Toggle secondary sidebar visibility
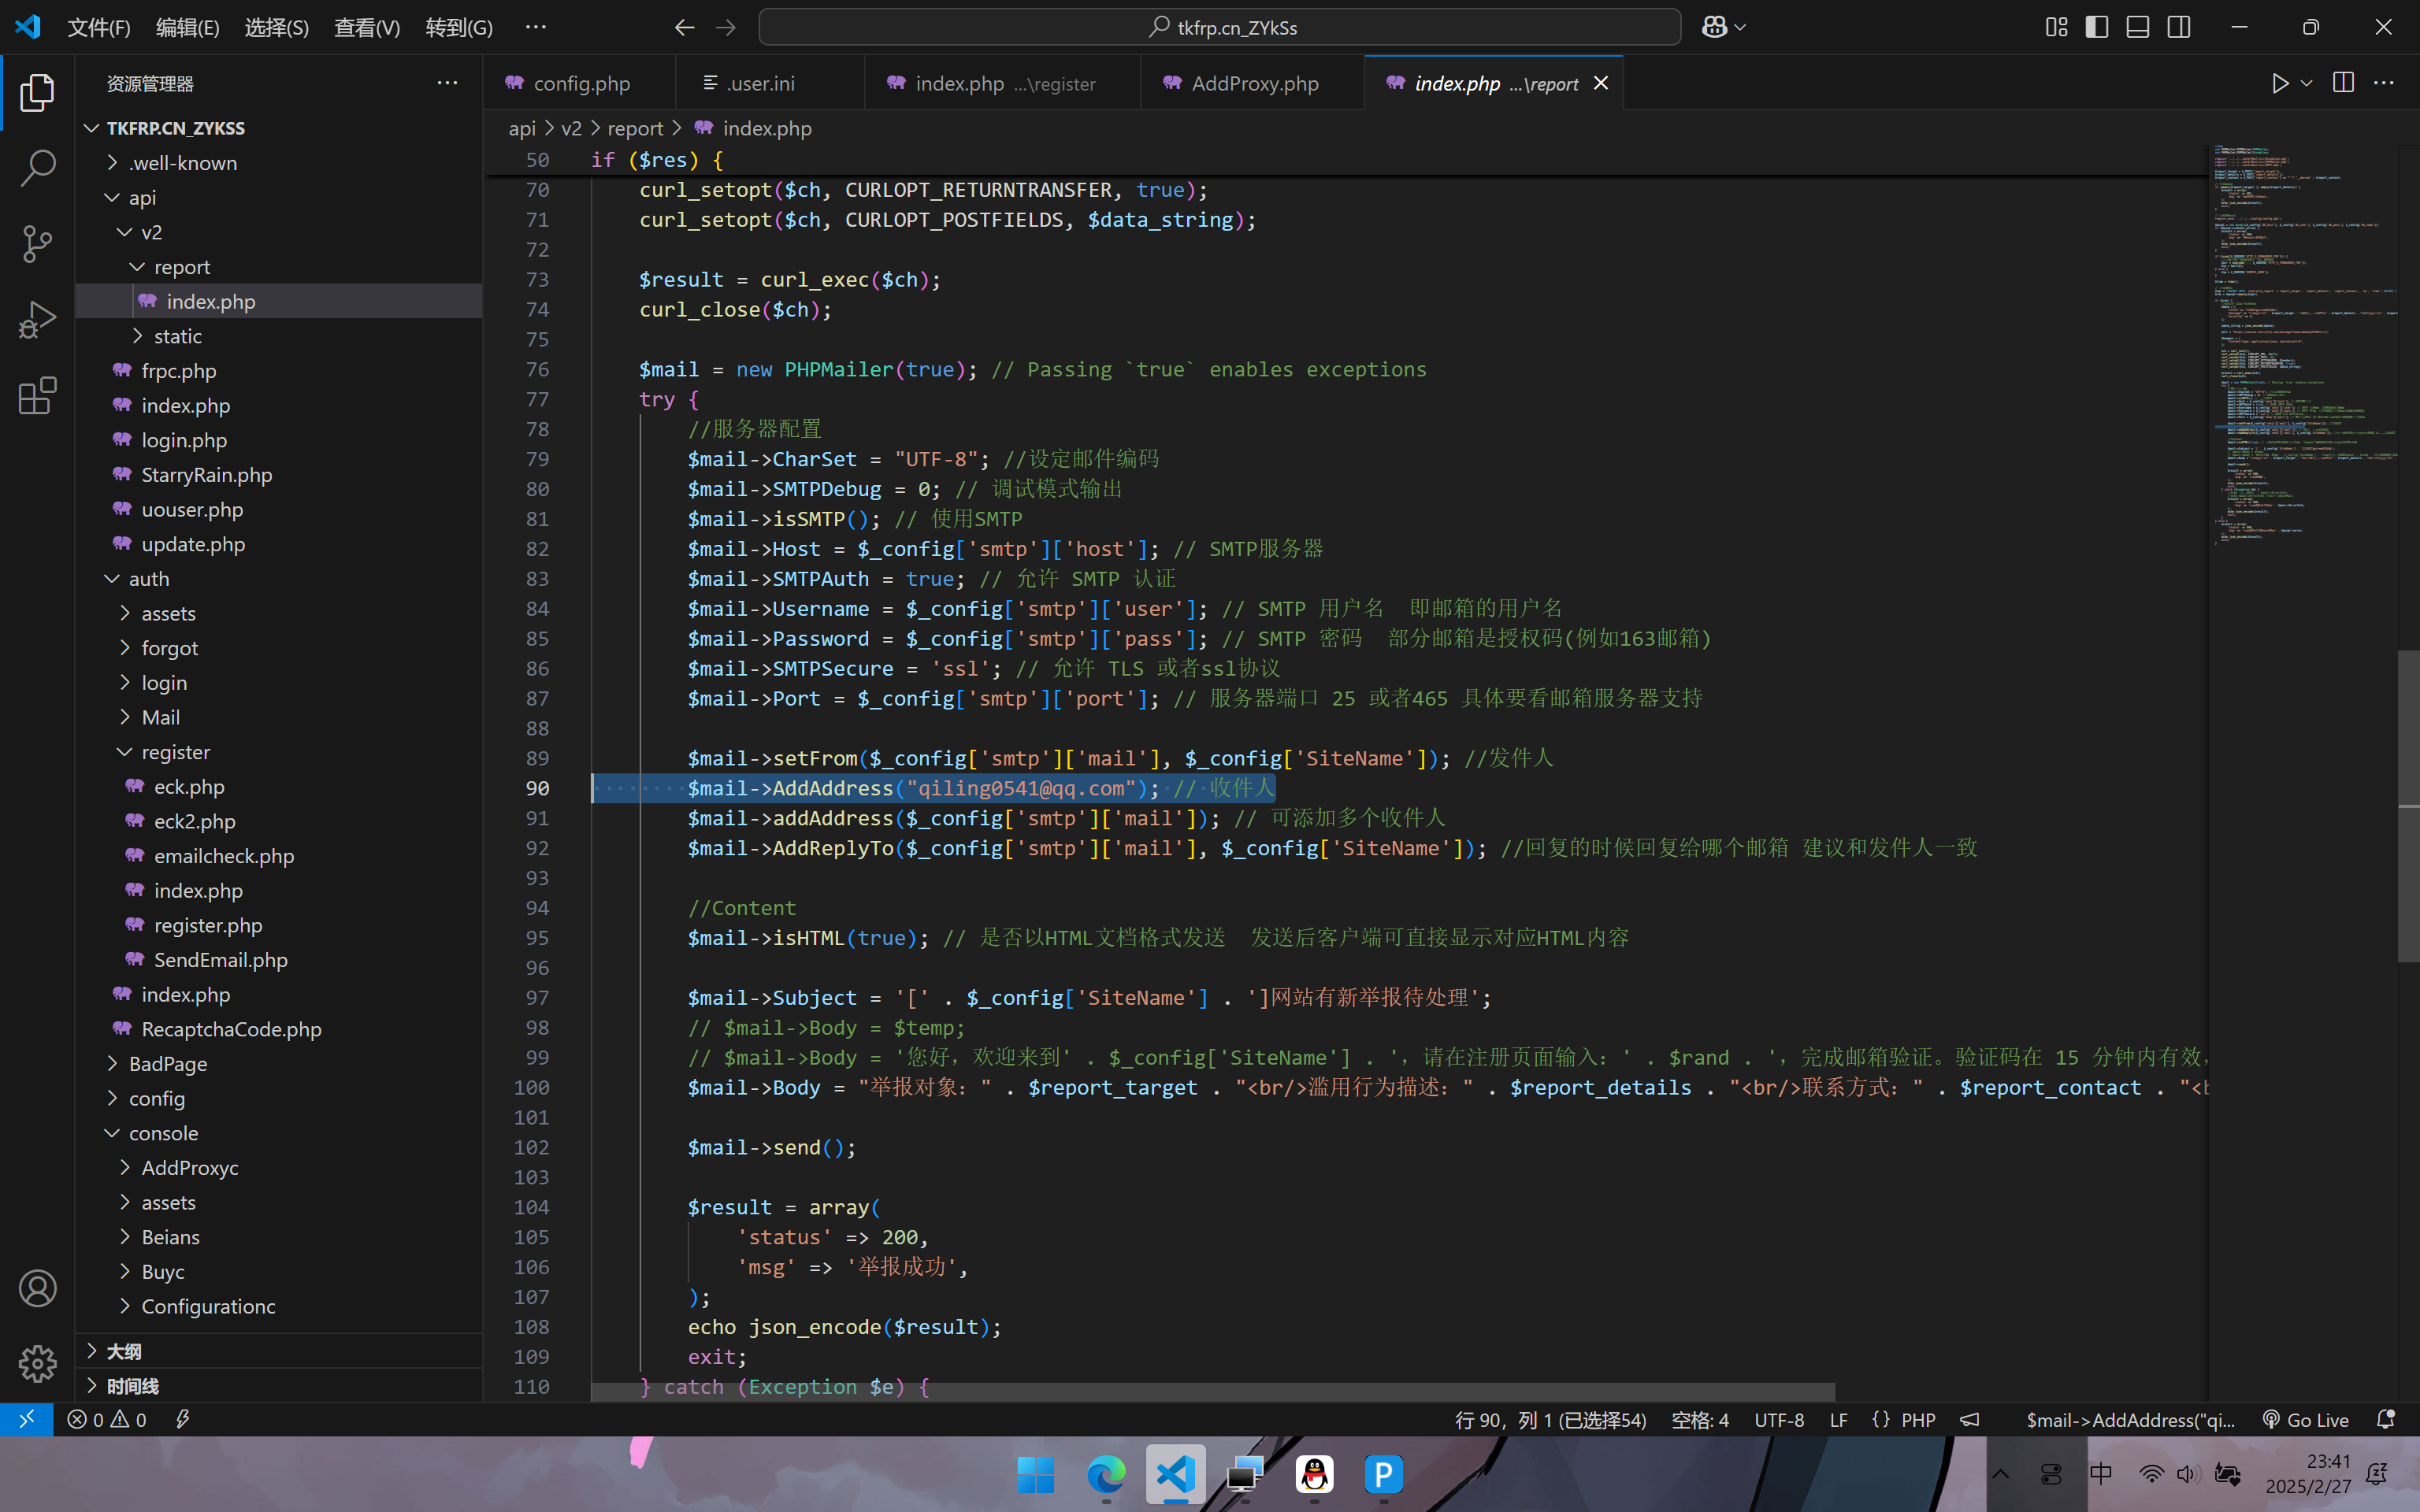This screenshot has width=2420, height=1512. click(2179, 27)
